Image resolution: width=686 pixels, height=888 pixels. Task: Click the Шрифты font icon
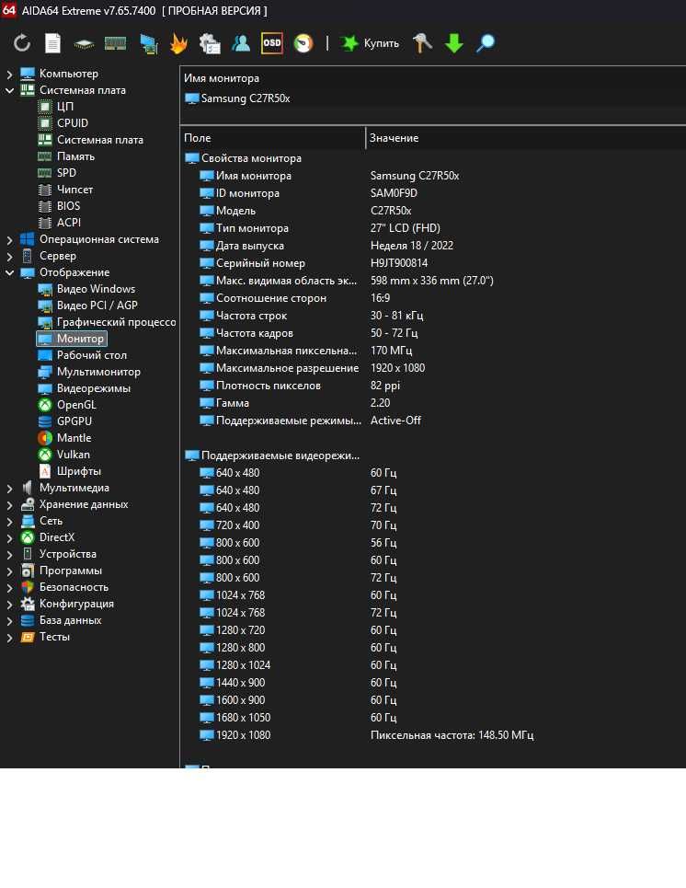pyautogui.click(x=45, y=471)
